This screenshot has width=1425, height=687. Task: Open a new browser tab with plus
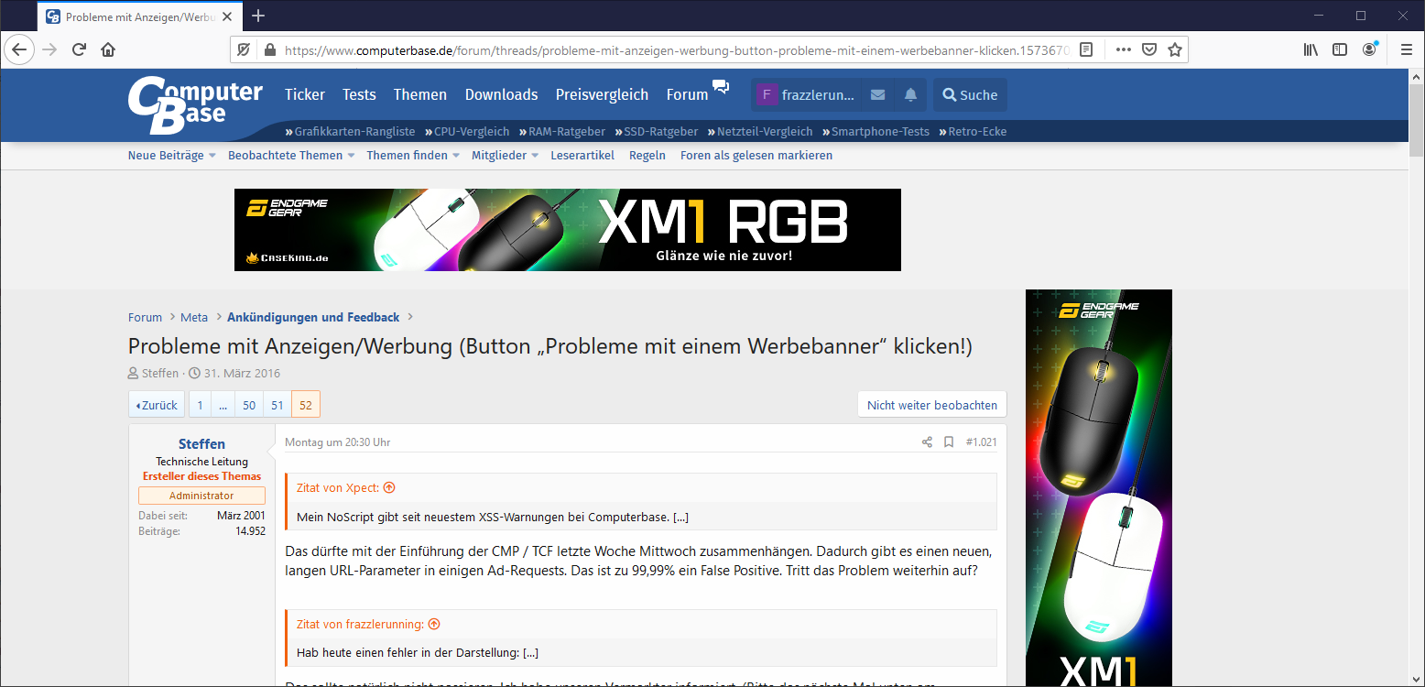258,16
